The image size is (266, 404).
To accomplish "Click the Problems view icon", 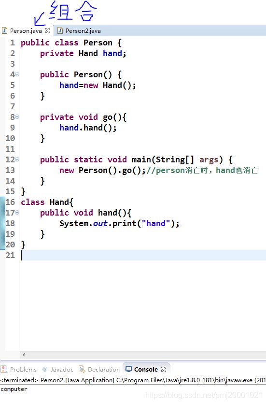I will pos(4,369).
